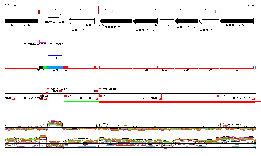Click the SAOUHSC_01772 black gene arrow
261x156 pixels.
(x=145, y=21)
